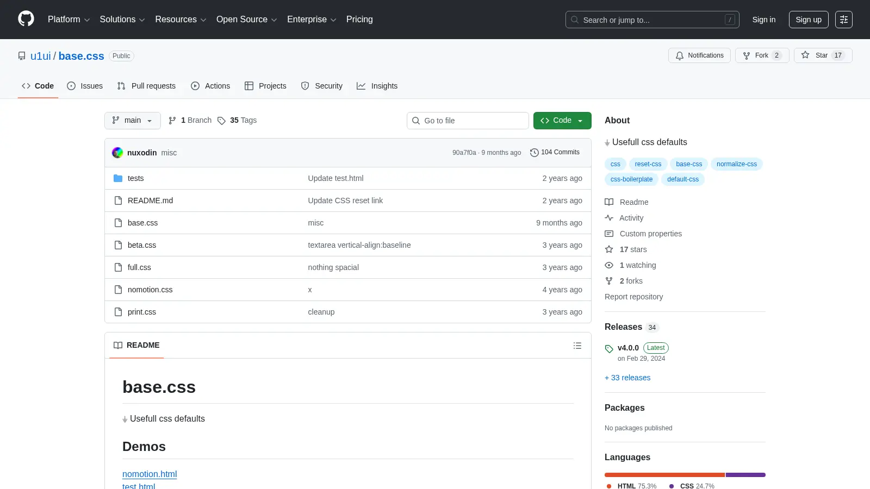Click the Search or jump to field
The image size is (870, 489).
coord(652,20)
